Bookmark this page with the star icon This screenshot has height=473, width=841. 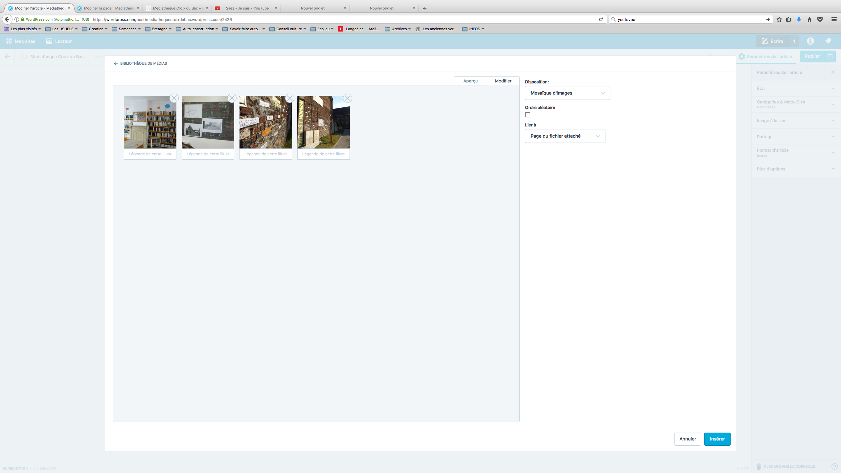(779, 19)
